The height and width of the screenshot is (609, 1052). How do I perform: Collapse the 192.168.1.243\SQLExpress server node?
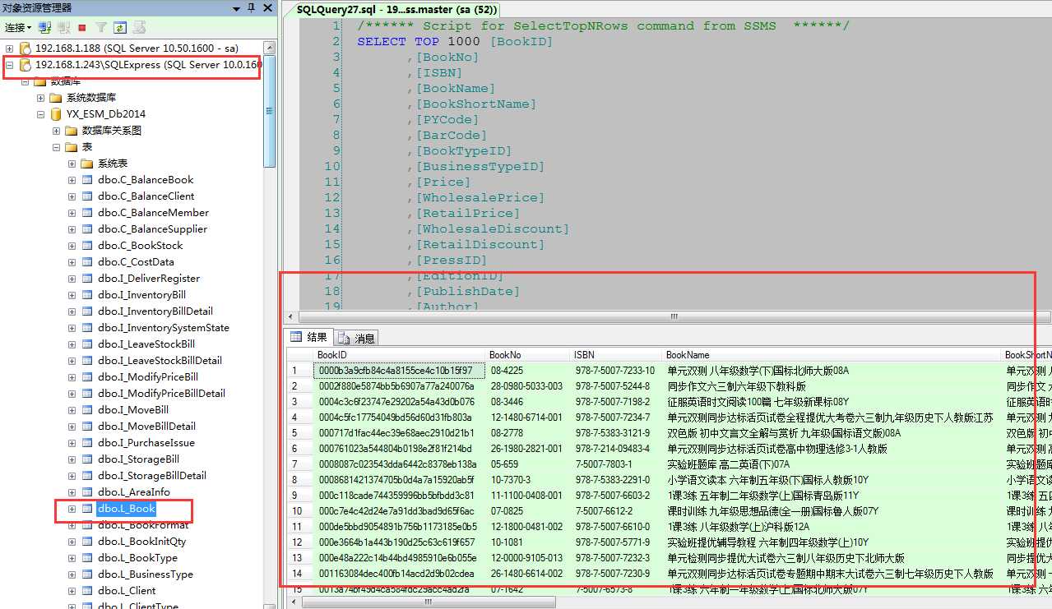coord(9,64)
